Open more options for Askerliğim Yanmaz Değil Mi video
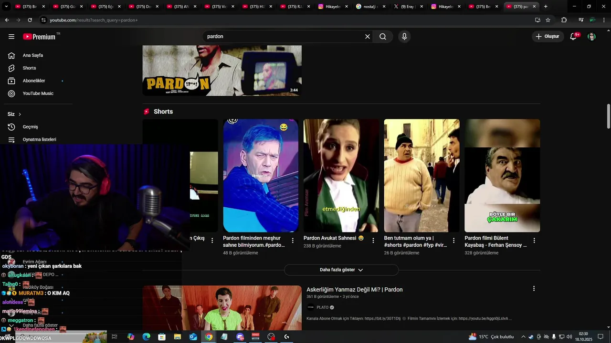The height and width of the screenshot is (343, 611). [x=534, y=289]
